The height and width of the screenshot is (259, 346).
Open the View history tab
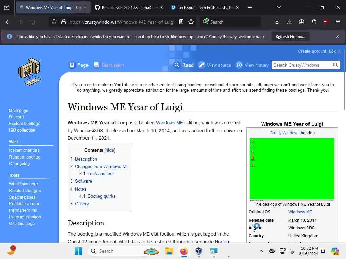pyautogui.click(x=252, y=65)
